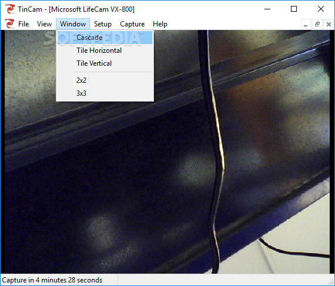The height and width of the screenshot is (286, 335).
Task: Close the open Window menu
Action: [73, 24]
